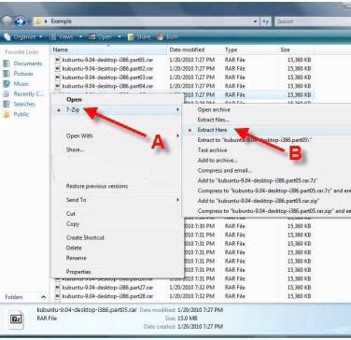Screen dimensions: 351x340
Task: Click the Public folder icon in Favorite Links
Action: pos(7,114)
